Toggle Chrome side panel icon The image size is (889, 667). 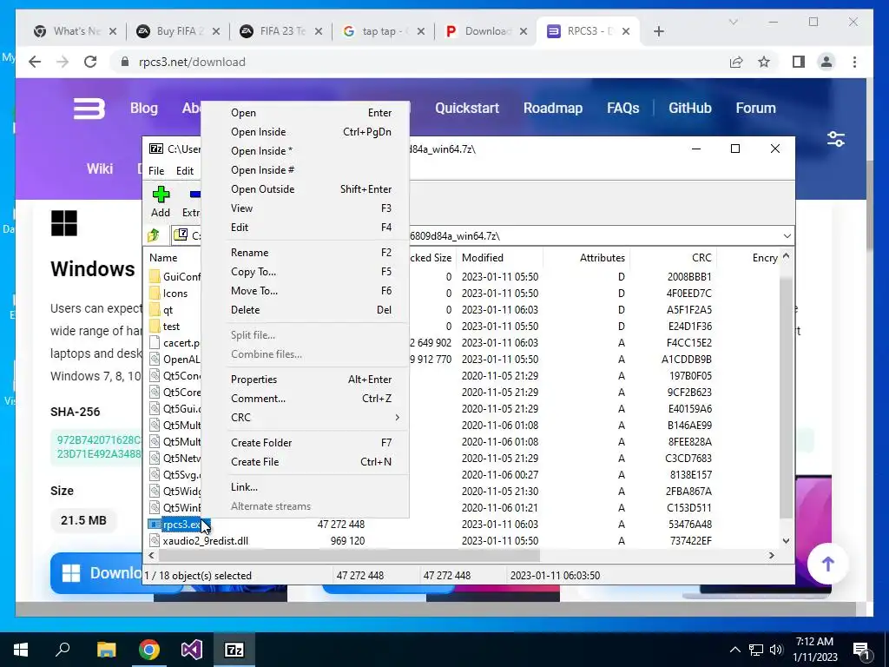(x=799, y=62)
